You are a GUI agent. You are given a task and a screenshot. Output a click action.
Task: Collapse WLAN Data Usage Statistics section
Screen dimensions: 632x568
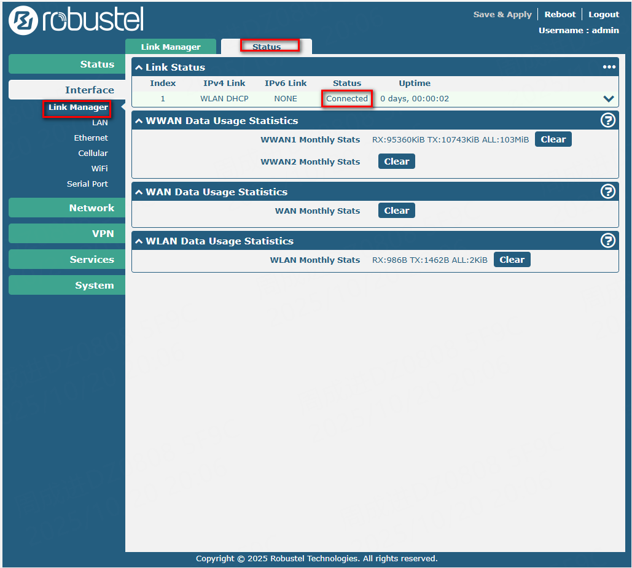139,241
